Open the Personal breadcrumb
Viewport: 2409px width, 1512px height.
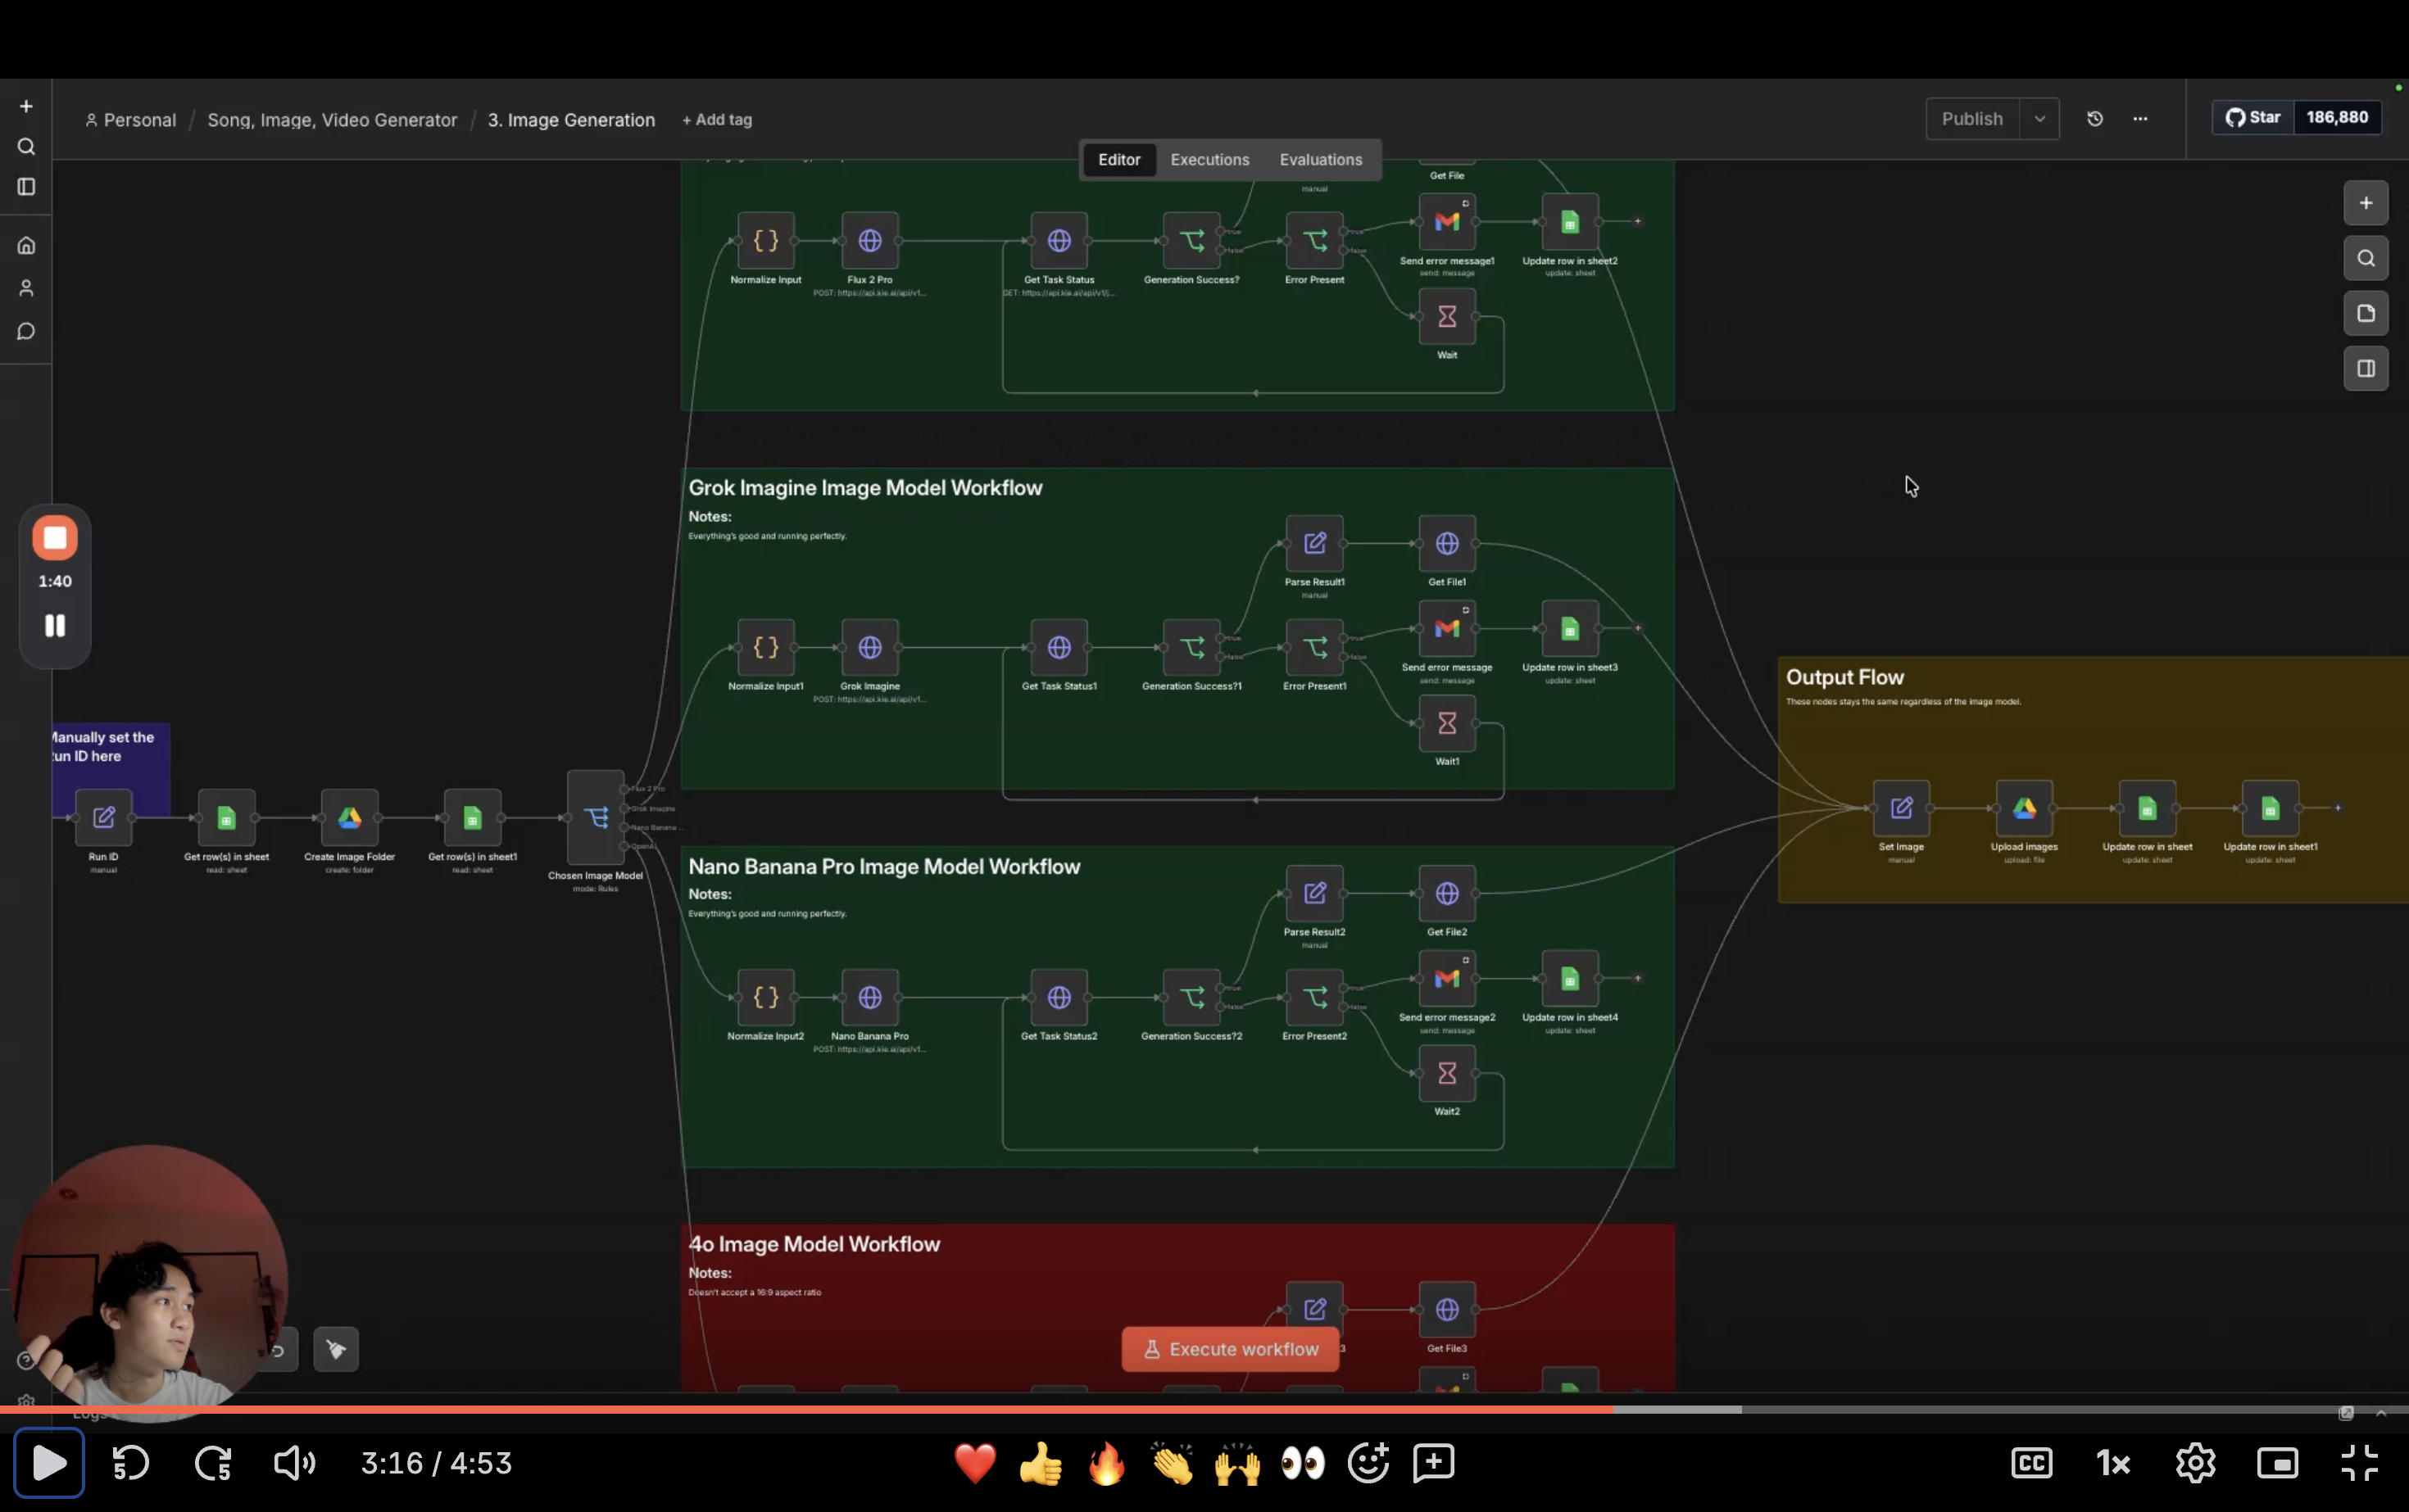131,120
